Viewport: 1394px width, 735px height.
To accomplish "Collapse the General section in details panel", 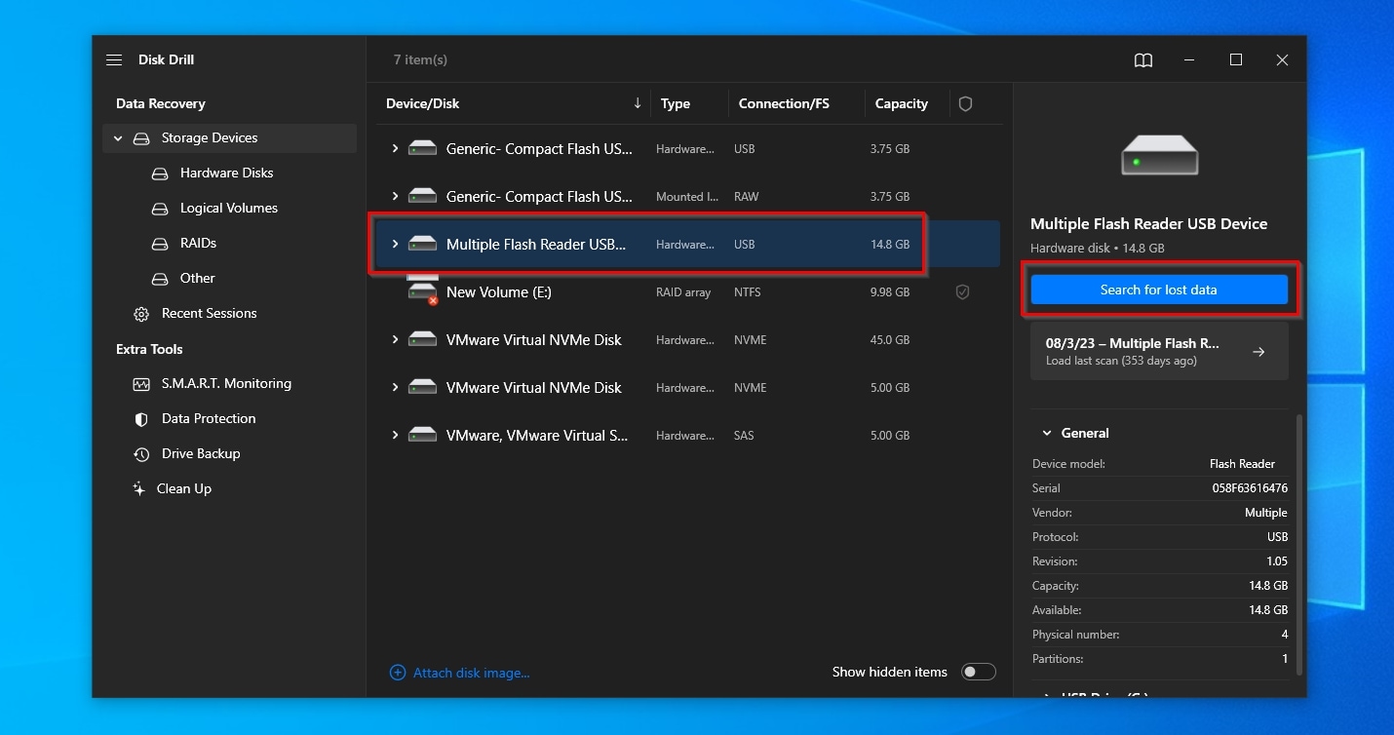I will (1047, 433).
